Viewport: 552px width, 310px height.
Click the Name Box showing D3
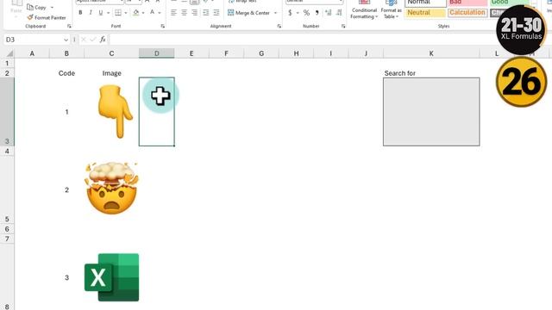coord(33,40)
